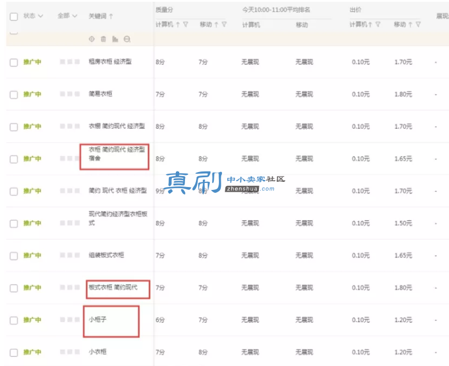
Task: Click computer quality score 6分 in 小柜子 row
Action: [x=160, y=320]
